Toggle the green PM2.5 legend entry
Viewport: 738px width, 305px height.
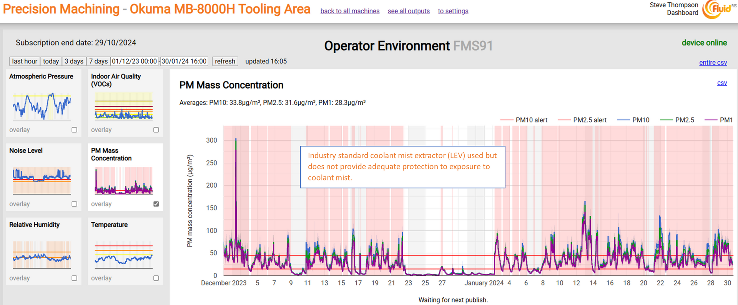tap(677, 120)
